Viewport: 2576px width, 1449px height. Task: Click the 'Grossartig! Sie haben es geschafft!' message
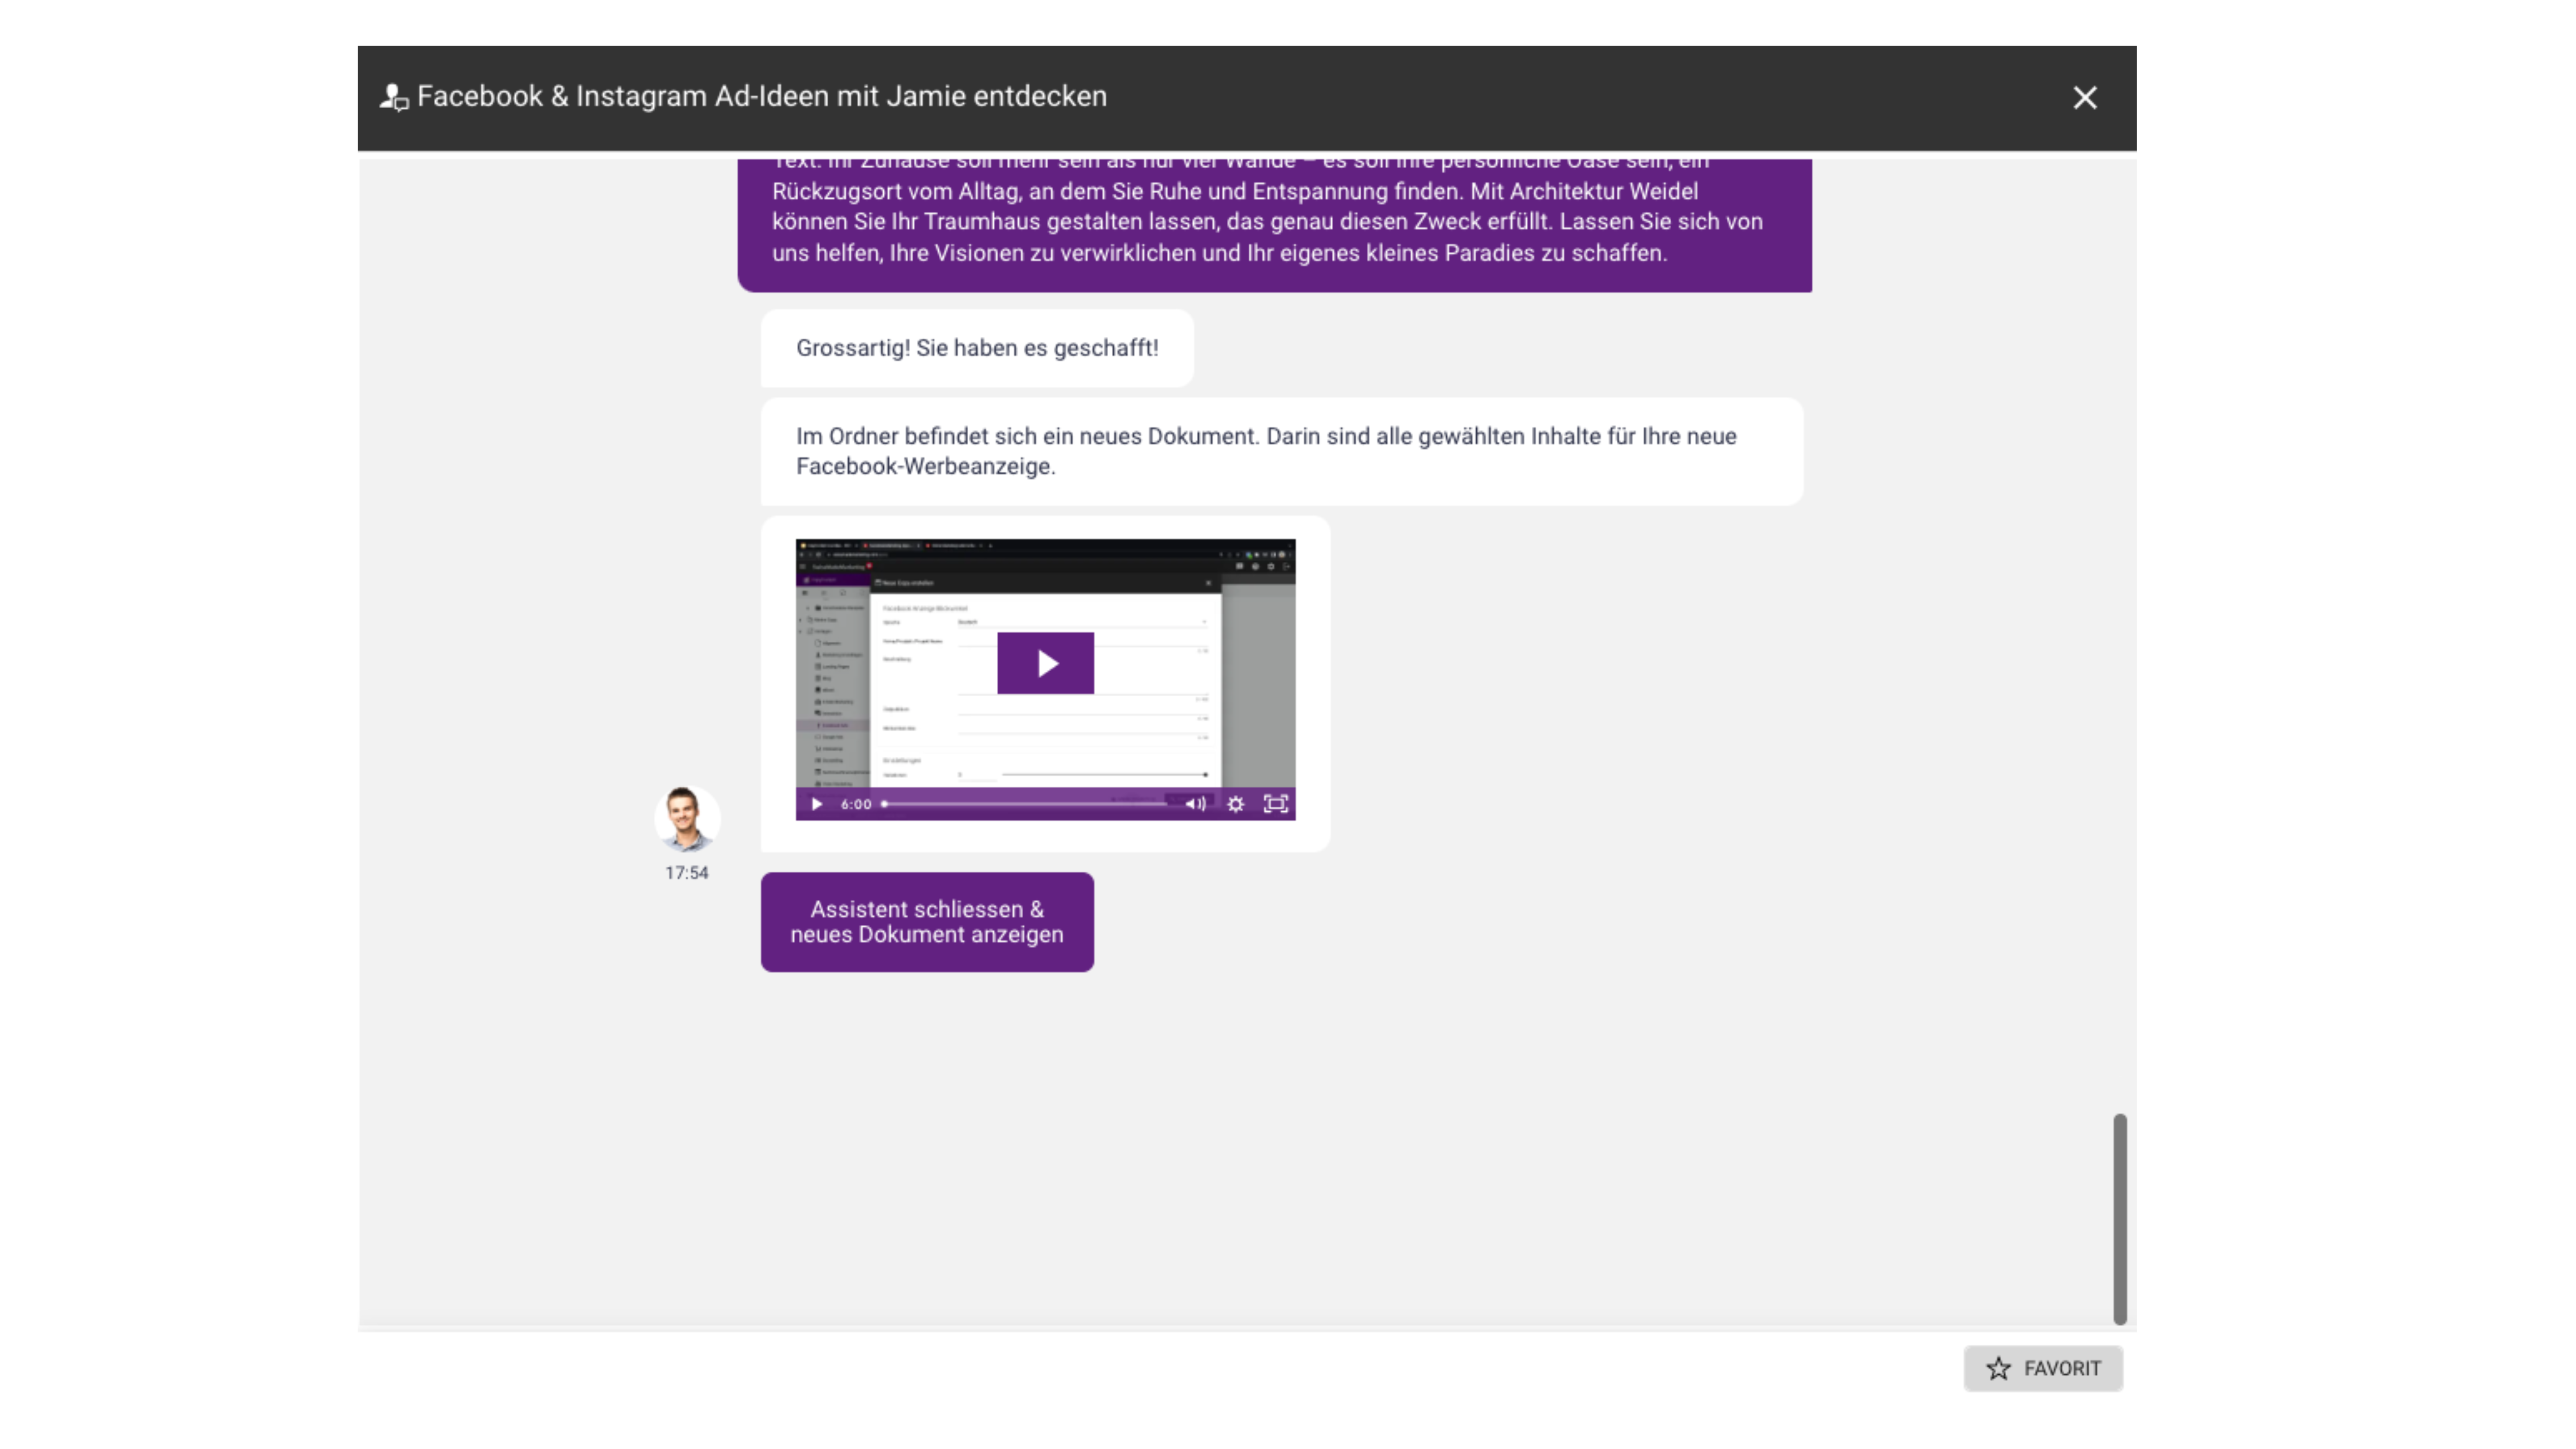tap(977, 348)
